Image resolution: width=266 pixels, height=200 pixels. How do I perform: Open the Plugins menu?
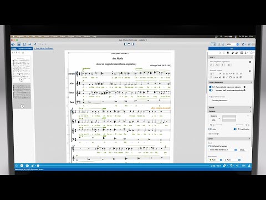[x=71, y=37]
